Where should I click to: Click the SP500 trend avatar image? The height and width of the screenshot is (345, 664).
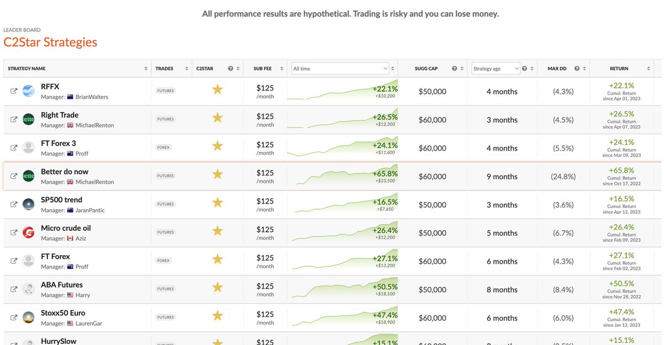[29, 204]
